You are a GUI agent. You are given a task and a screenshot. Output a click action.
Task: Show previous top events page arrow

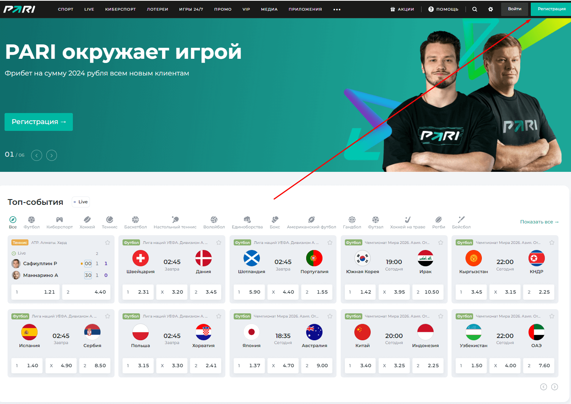click(543, 387)
